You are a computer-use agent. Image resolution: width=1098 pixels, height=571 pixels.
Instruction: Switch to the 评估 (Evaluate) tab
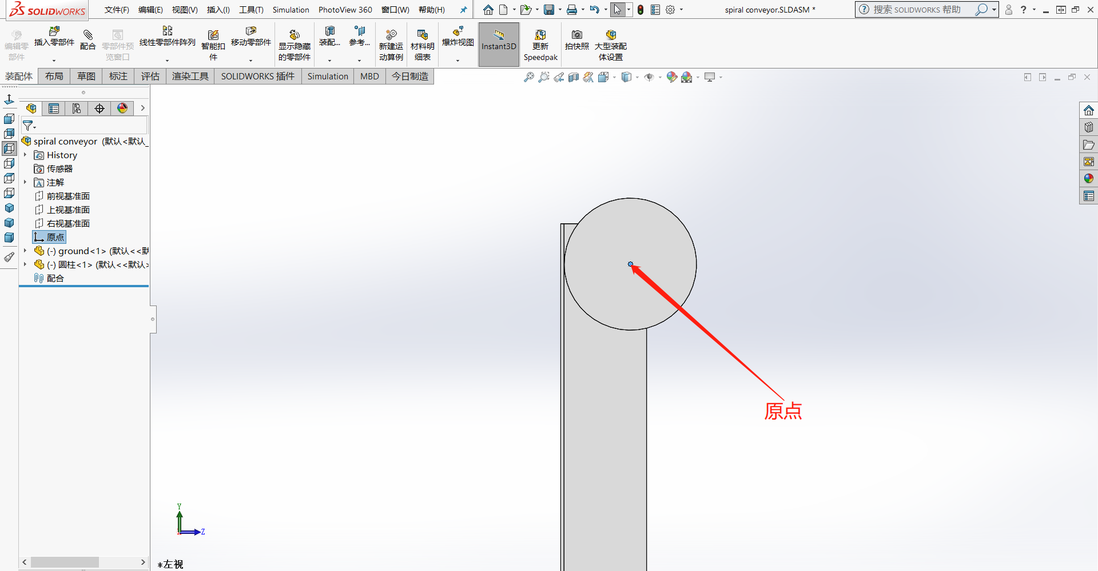pos(150,77)
